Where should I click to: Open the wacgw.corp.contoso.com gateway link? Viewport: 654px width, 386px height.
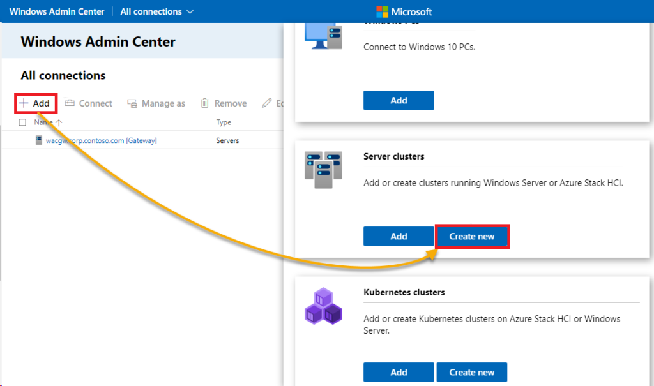101,140
